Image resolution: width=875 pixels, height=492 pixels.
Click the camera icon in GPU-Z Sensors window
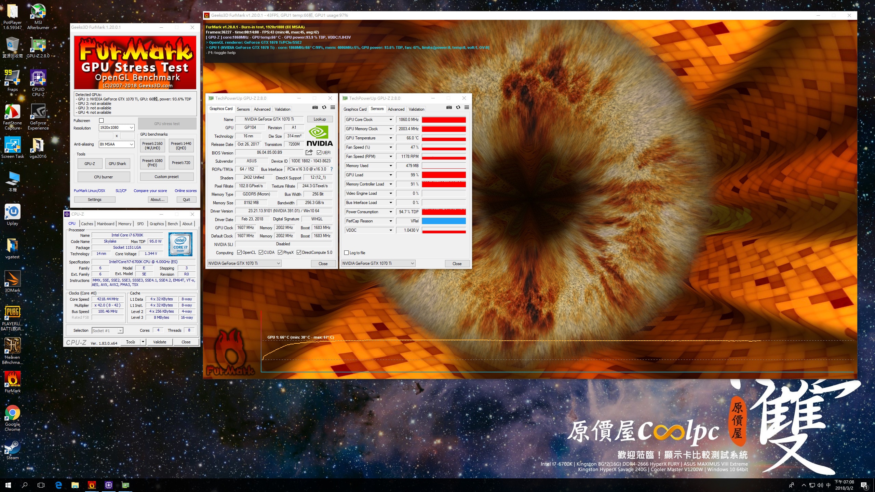[449, 108]
